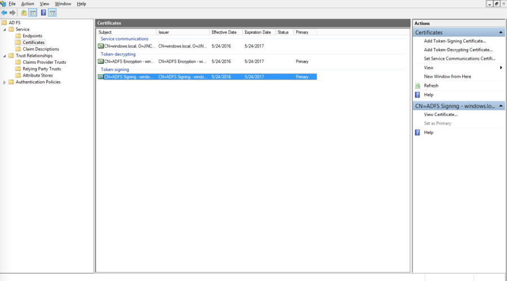Screen dimensions: 507x281
Task: Open the Window menu
Action: coord(63,4)
